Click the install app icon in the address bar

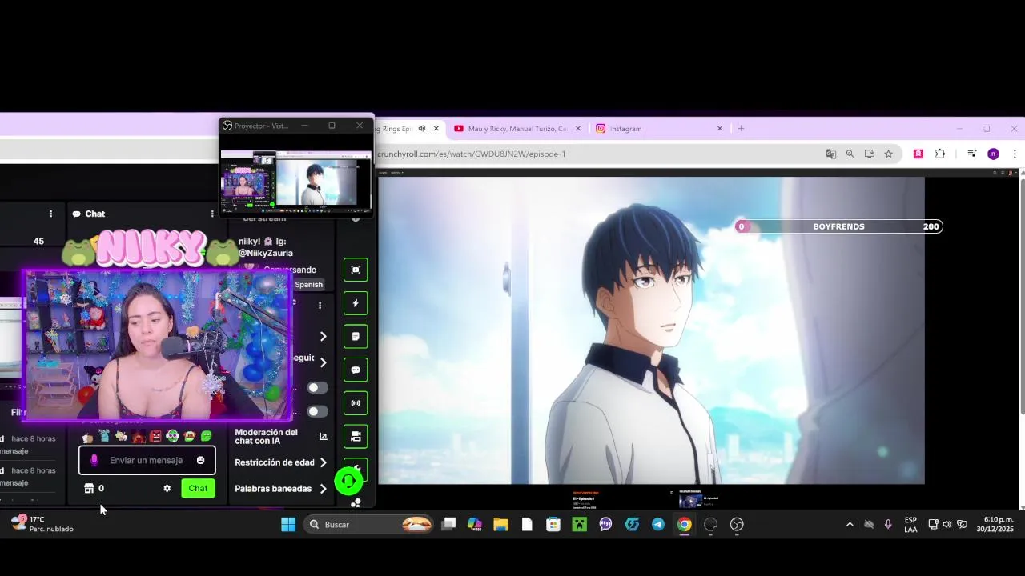coord(870,154)
